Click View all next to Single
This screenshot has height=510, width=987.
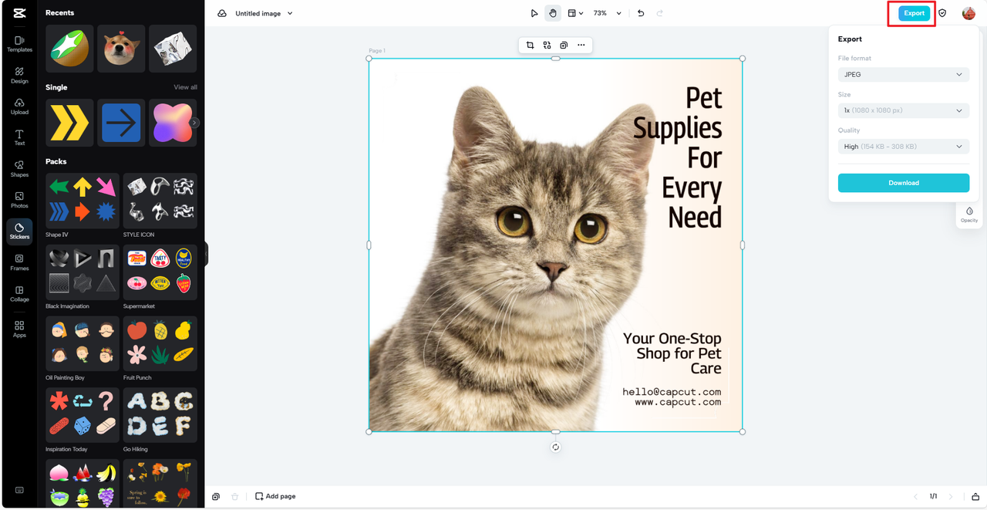coord(185,87)
